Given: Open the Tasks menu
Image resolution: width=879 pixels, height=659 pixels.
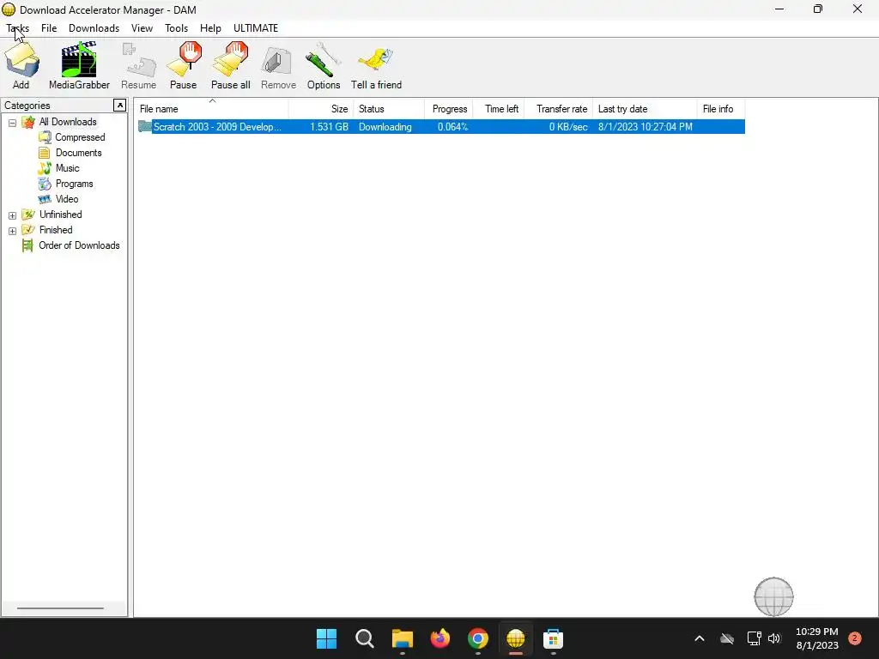Looking at the screenshot, I should point(17,28).
